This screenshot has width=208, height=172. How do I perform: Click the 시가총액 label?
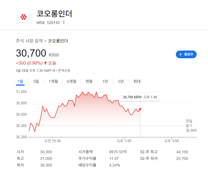point(86,152)
